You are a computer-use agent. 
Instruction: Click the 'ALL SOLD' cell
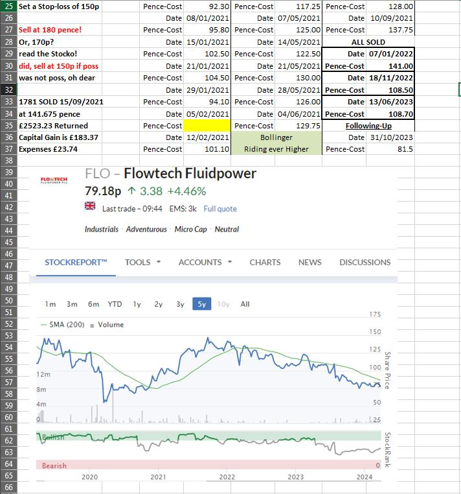tap(368, 42)
